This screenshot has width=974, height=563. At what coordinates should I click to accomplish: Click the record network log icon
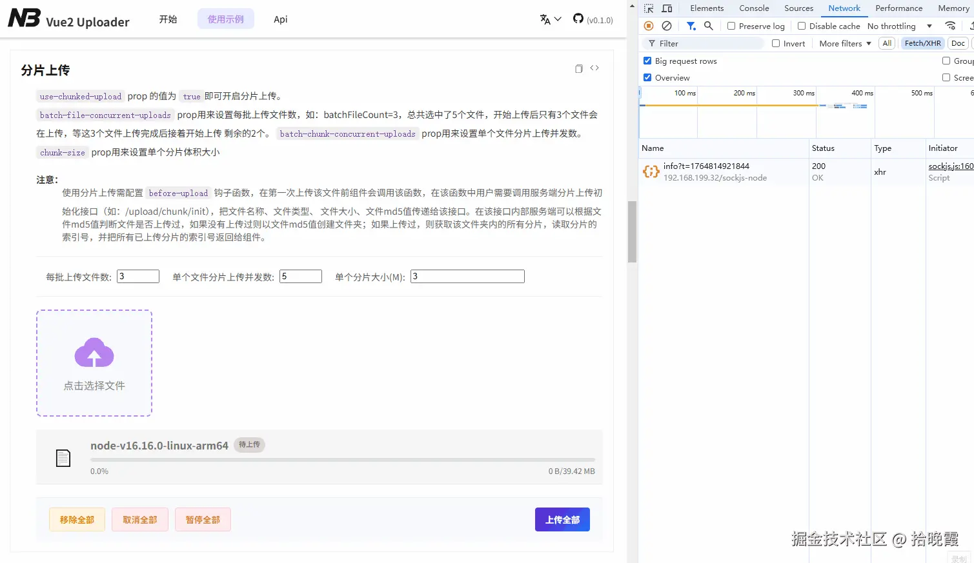[649, 26]
